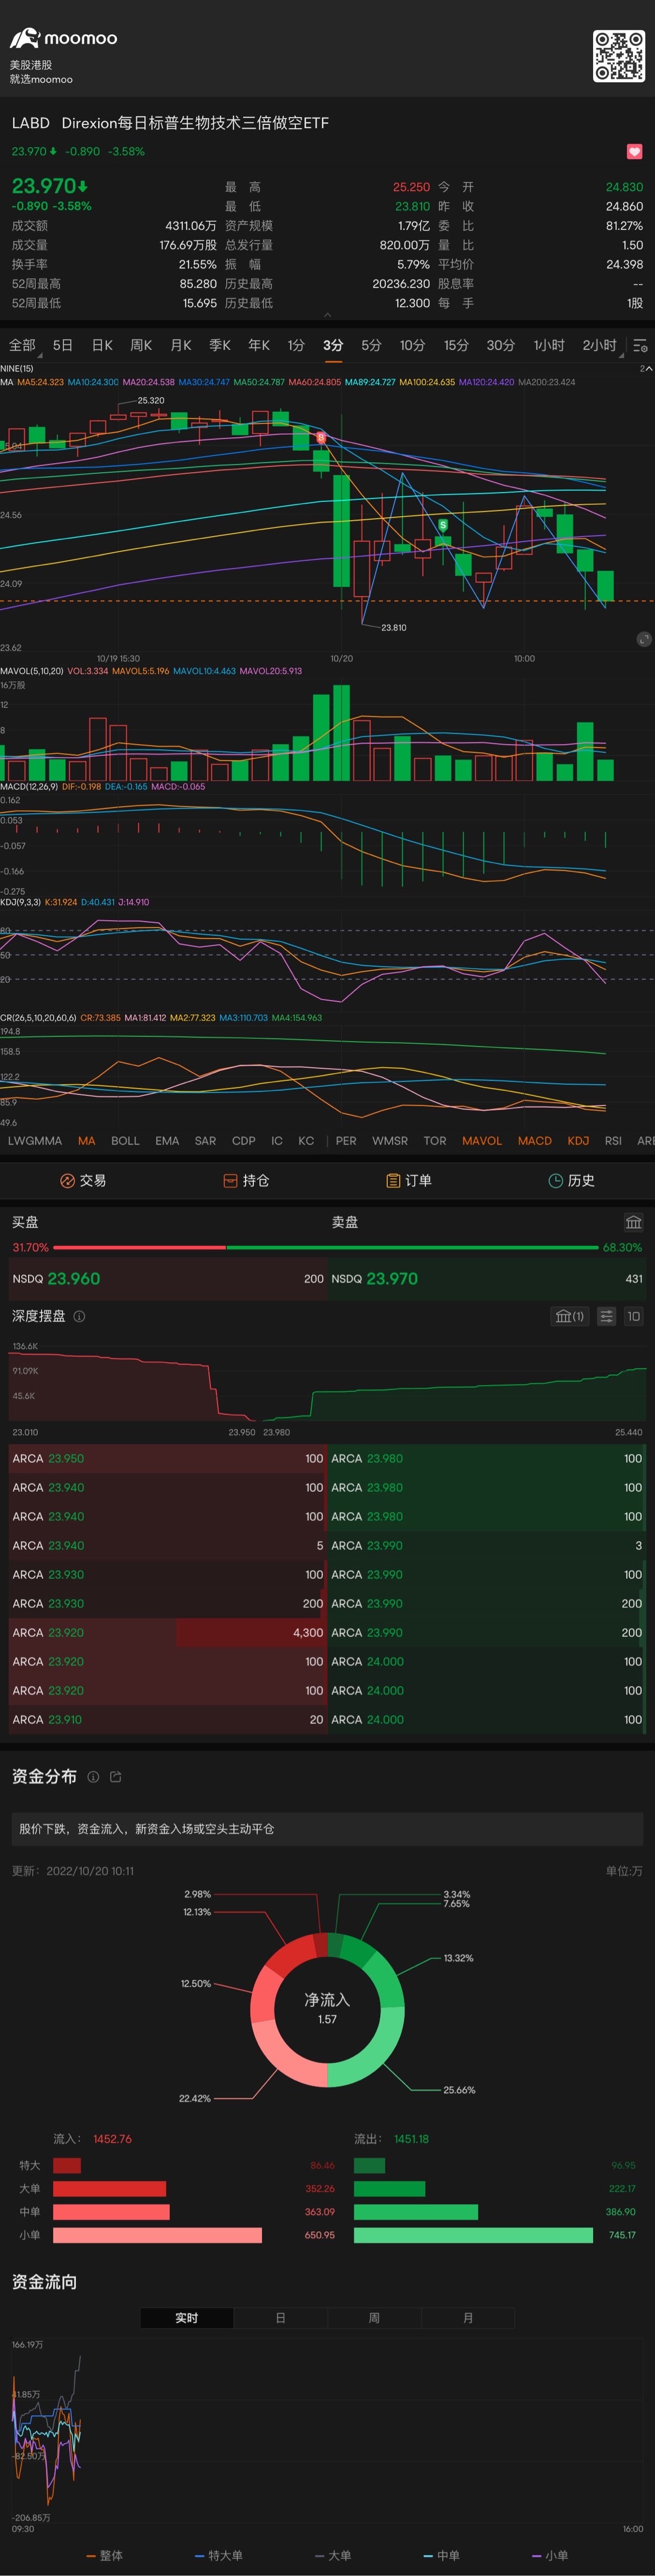Select the 15分 interval
The height and width of the screenshot is (2576, 655).
(x=456, y=345)
